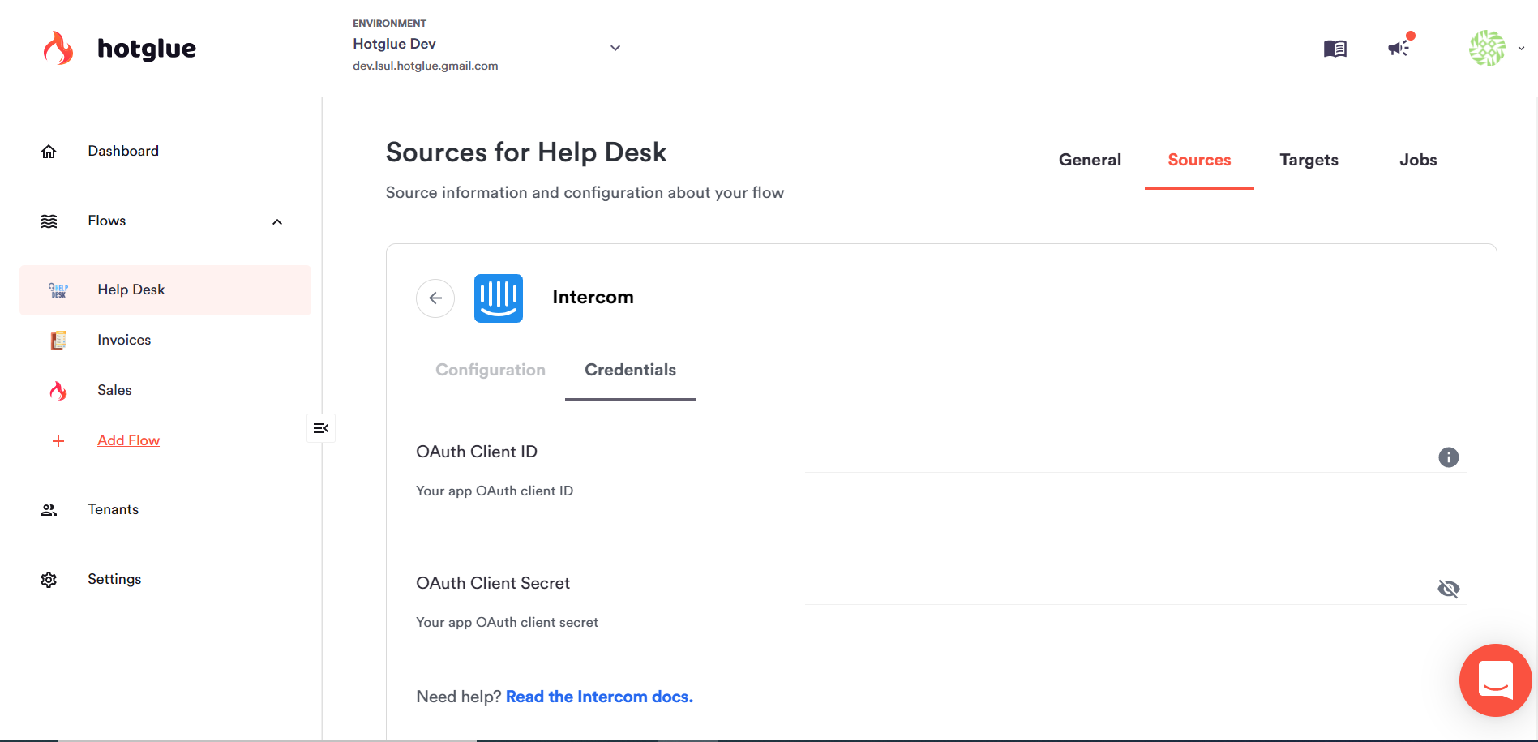
Task: Go back using the arrow button
Action: 435,298
